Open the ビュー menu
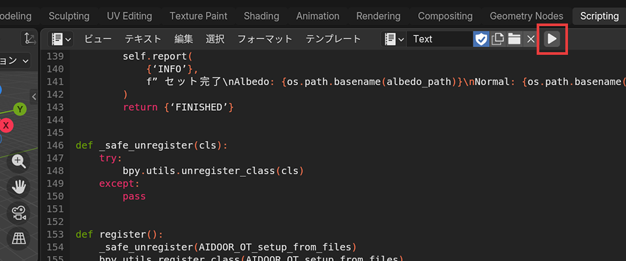 (x=98, y=39)
